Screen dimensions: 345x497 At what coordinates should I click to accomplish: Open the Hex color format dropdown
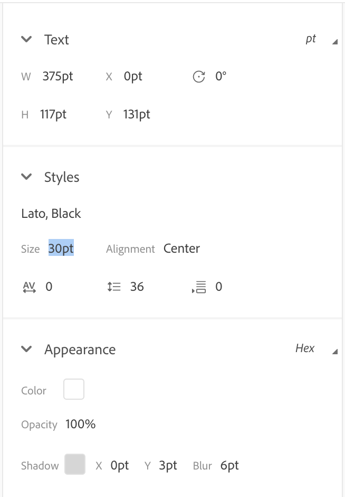pyautogui.click(x=316, y=348)
